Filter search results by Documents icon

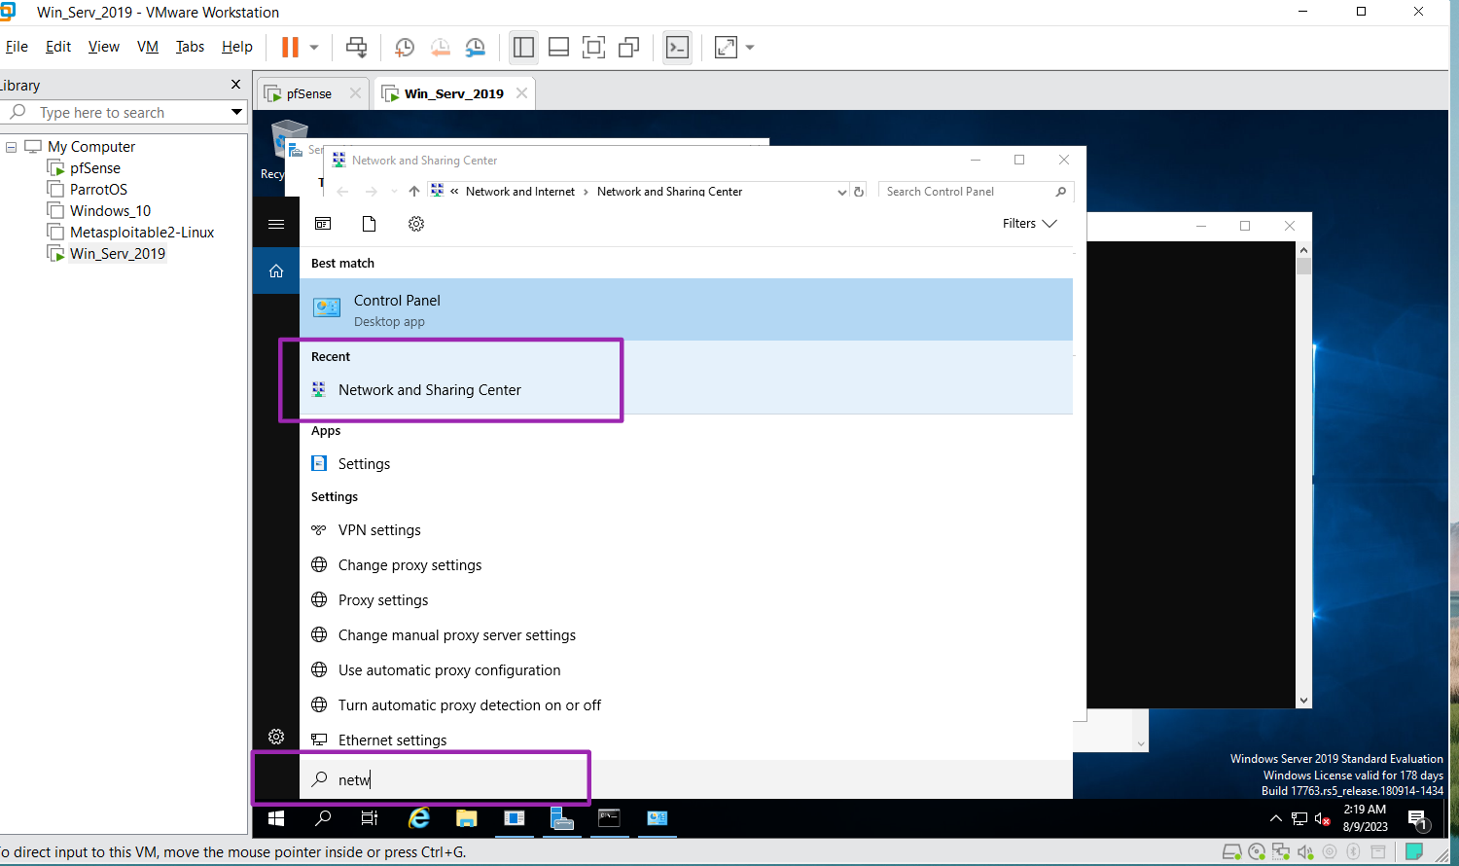click(x=370, y=224)
